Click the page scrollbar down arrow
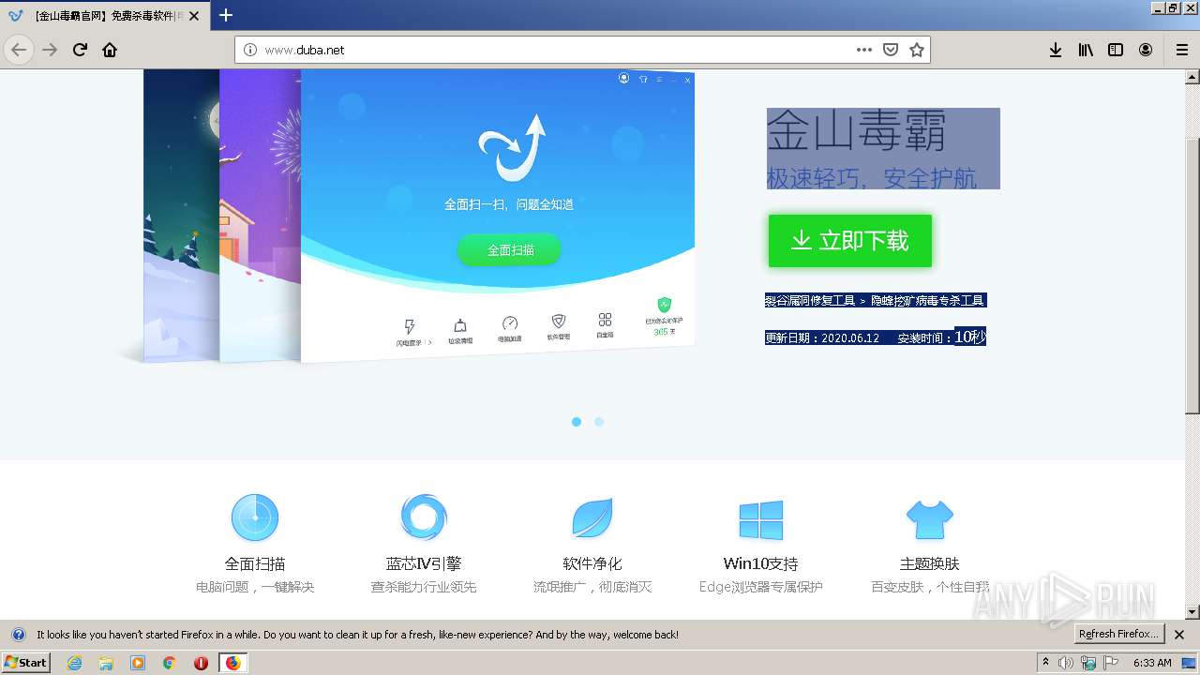The height and width of the screenshot is (675, 1200). (1192, 612)
